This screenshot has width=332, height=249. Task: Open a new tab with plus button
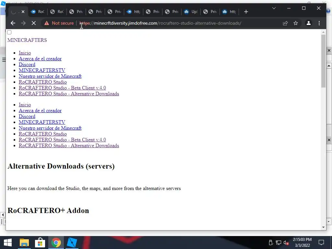pyautogui.click(x=246, y=12)
